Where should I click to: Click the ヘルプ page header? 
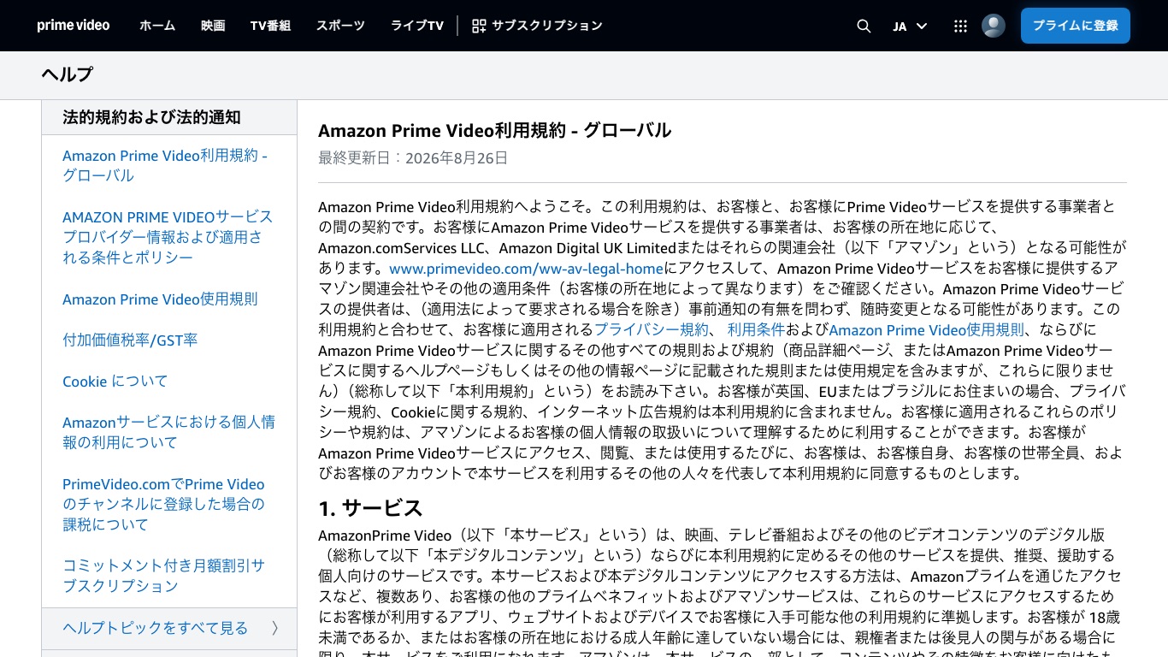pyautogui.click(x=68, y=75)
